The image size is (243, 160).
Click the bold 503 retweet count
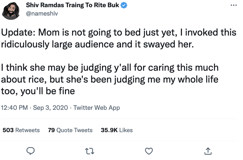pyautogui.click(x=8, y=130)
